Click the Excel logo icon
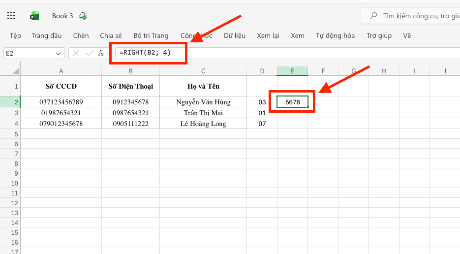 coord(34,16)
